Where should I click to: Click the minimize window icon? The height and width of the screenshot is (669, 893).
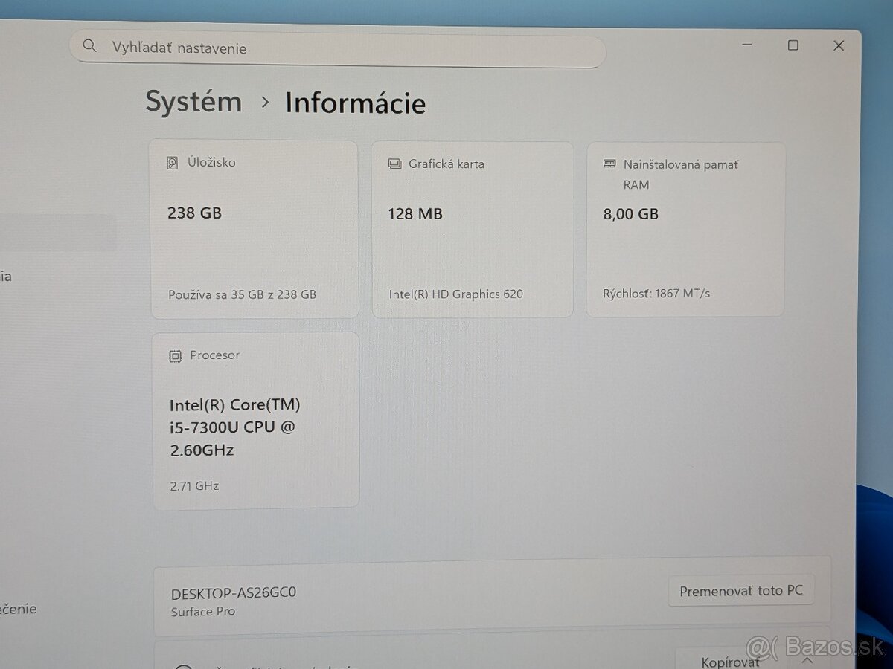(x=746, y=45)
